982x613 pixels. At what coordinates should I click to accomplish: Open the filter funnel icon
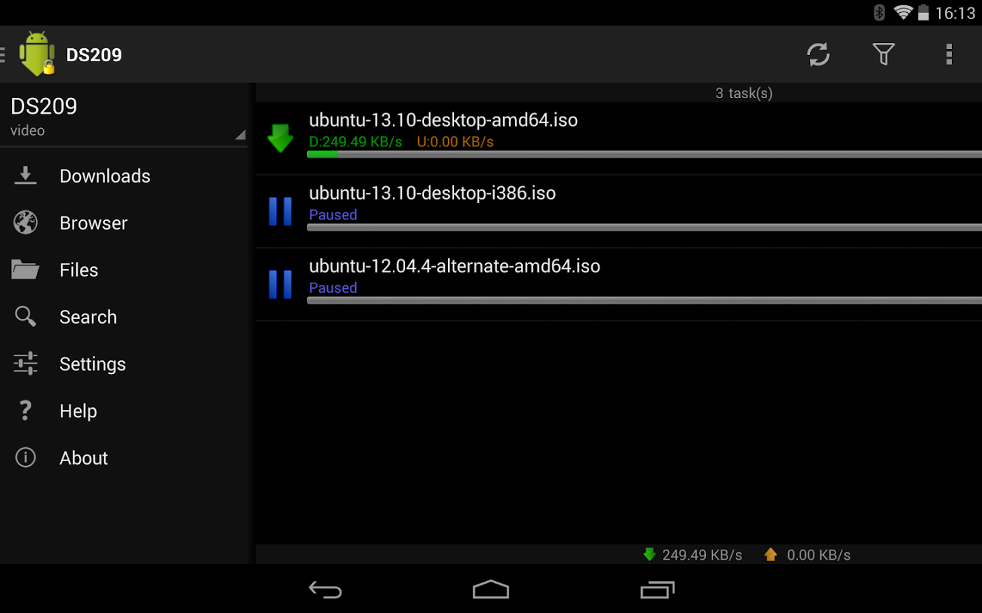coord(884,54)
